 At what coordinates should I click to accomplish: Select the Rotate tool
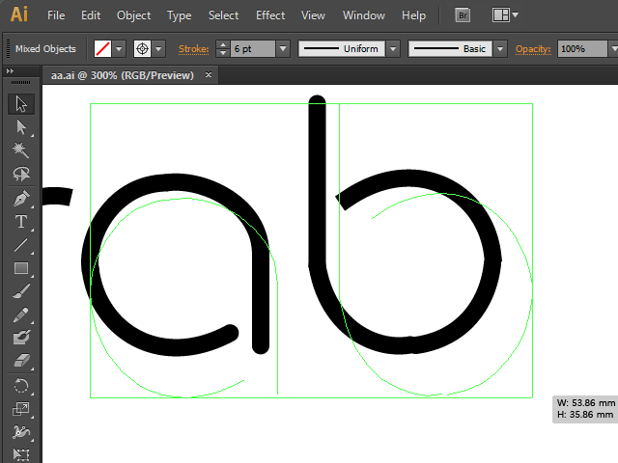[x=21, y=386]
